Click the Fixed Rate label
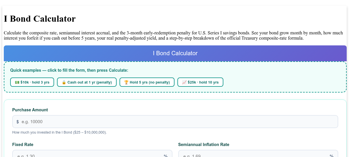This screenshot has width=349, height=157. coord(23,145)
